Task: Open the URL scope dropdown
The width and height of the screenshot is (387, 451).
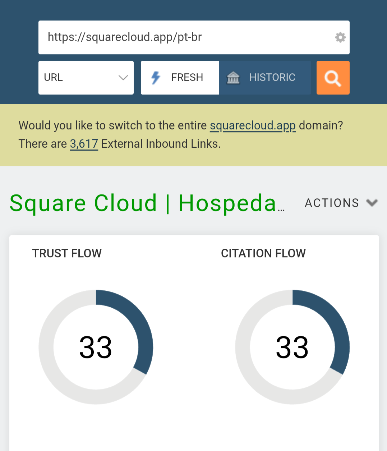Action: click(x=86, y=78)
